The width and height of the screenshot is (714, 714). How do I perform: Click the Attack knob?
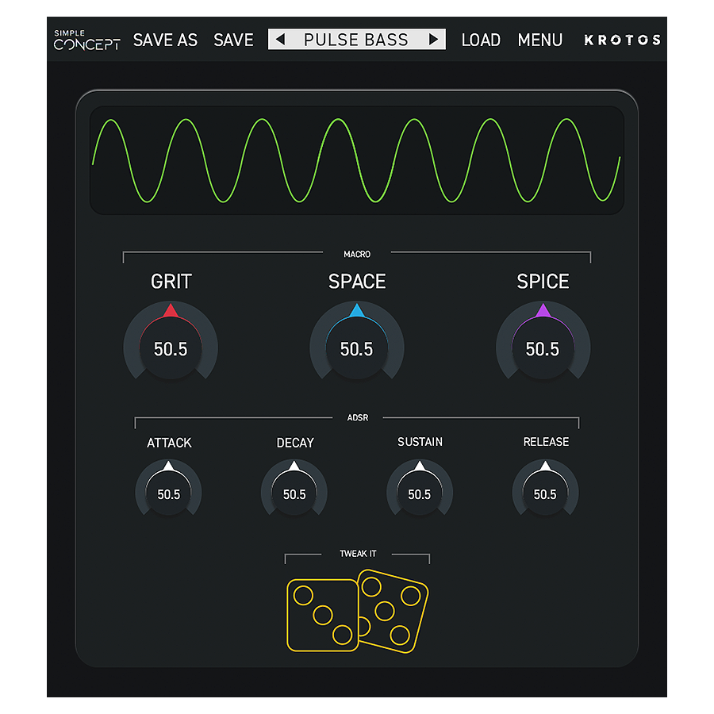point(168,490)
